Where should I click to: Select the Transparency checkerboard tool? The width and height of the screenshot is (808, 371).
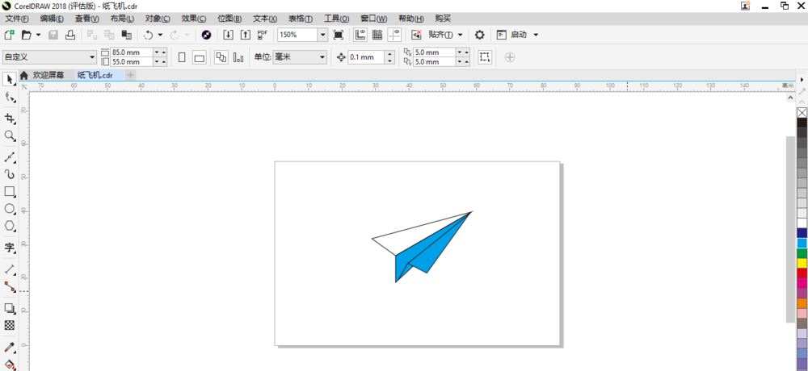pos(9,325)
